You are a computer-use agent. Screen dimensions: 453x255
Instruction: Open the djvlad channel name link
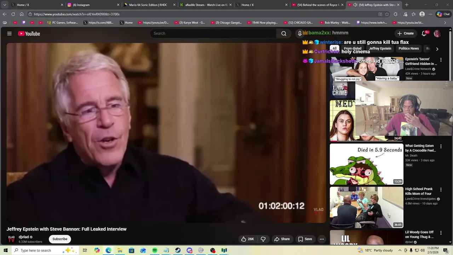(x=24, y=237)
